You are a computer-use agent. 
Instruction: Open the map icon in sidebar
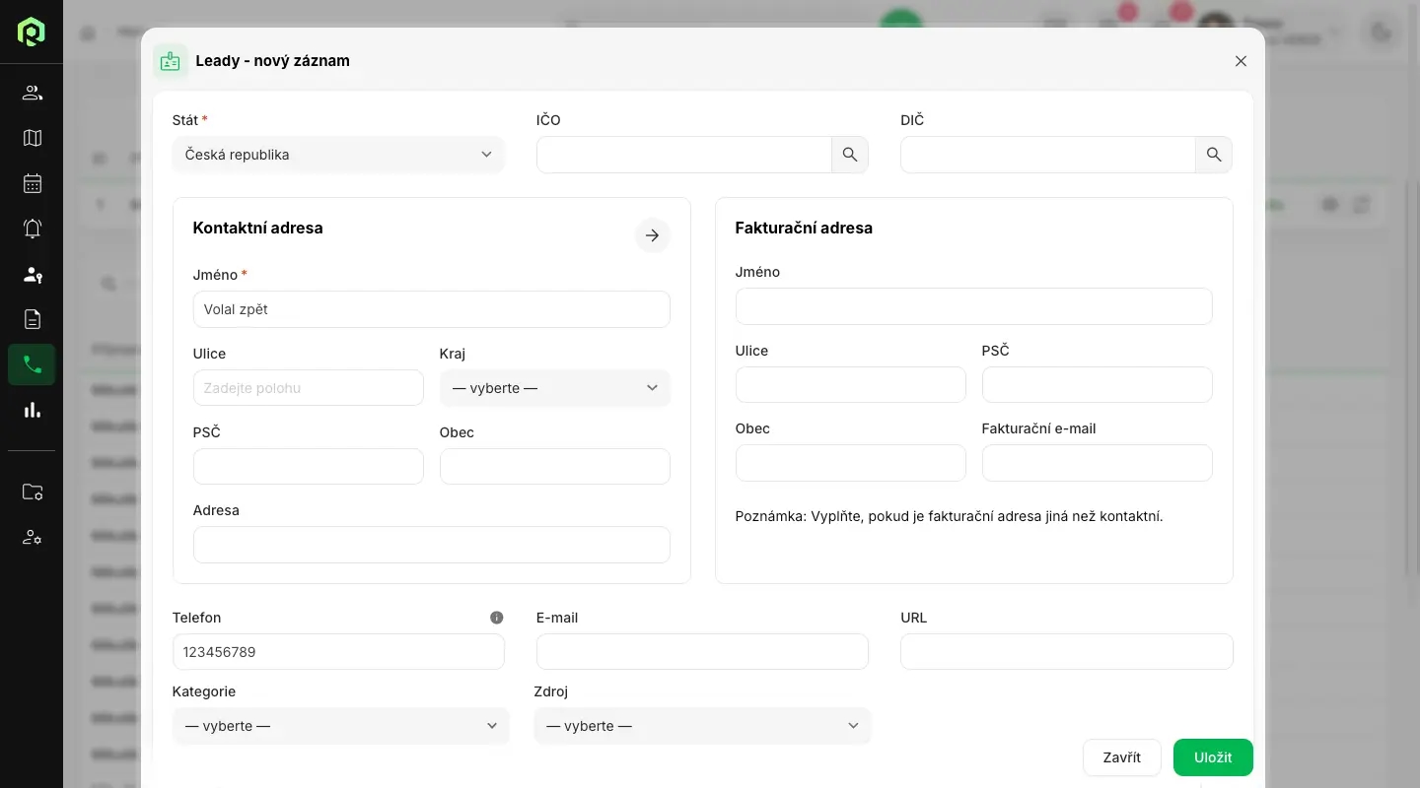point(32,138)
